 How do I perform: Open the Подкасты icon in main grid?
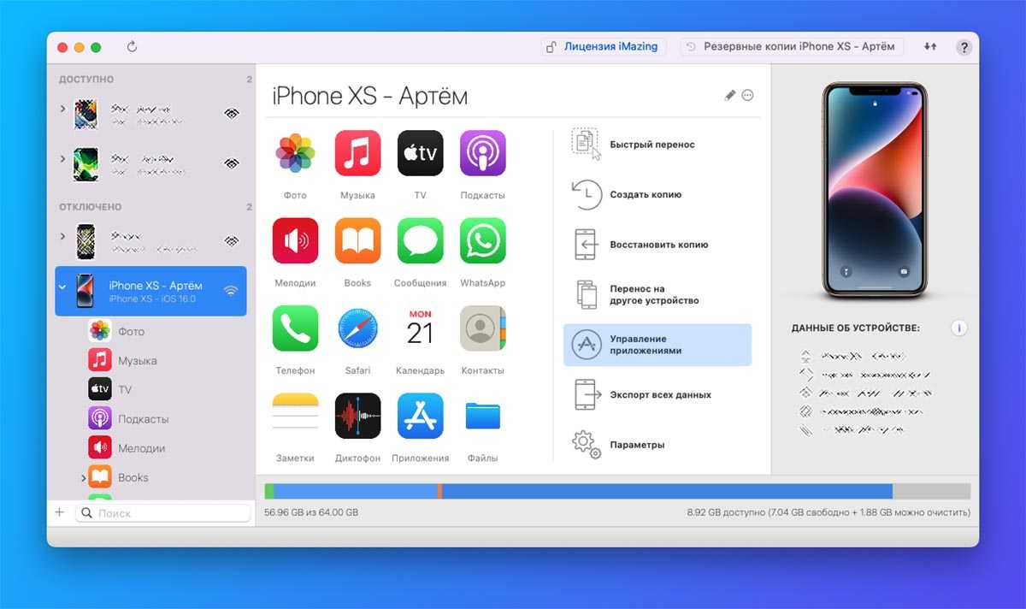[x=482, y=154]
